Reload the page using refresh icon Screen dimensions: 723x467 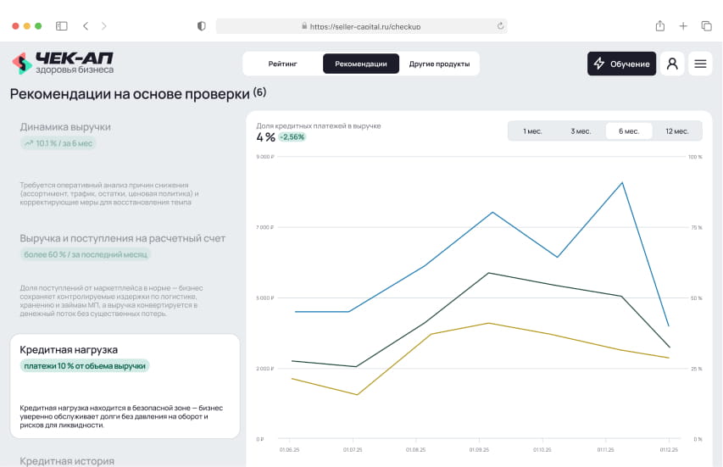coord(500,26)
